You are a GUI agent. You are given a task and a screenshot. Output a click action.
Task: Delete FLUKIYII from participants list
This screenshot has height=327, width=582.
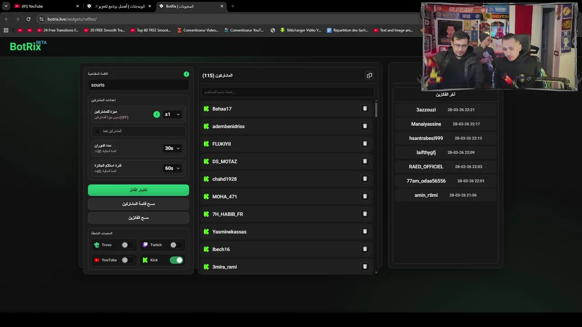coord(365,144)
